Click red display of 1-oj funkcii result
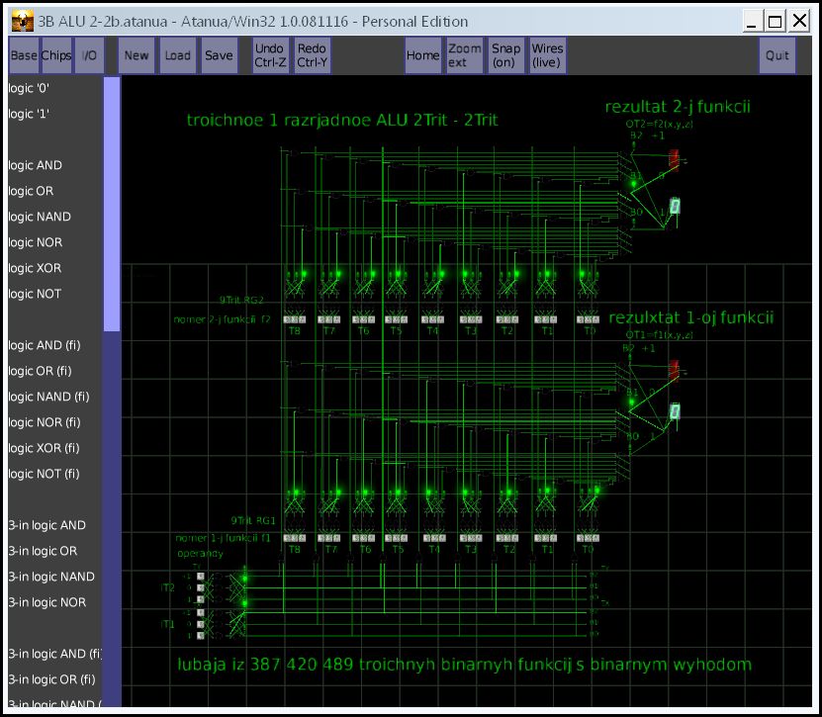The image size is (822, 717). coord(675,370)
